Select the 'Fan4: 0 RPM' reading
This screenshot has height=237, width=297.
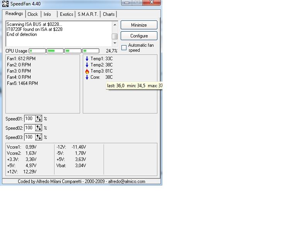click(x=19, y=77)
